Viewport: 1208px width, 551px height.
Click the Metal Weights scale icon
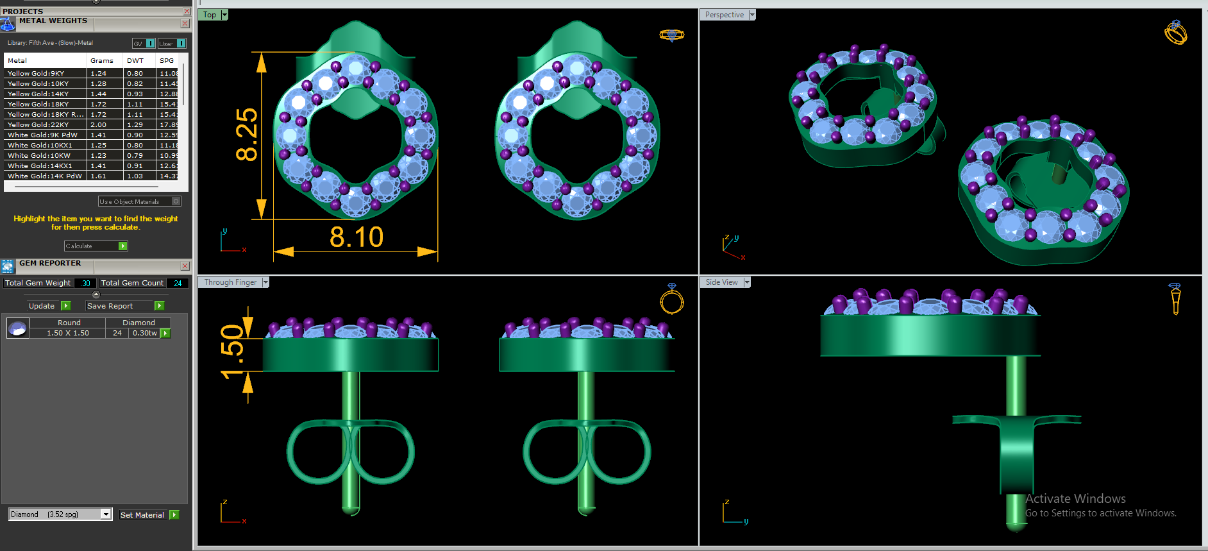click(8, 24)
